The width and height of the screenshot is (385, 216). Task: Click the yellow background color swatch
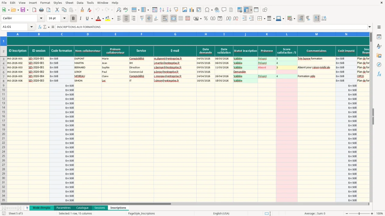[108, 19]
